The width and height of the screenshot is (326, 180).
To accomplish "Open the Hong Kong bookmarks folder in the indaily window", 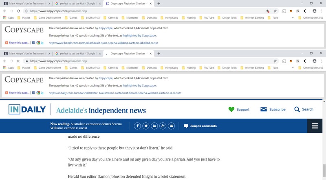I will click(170, 67).
